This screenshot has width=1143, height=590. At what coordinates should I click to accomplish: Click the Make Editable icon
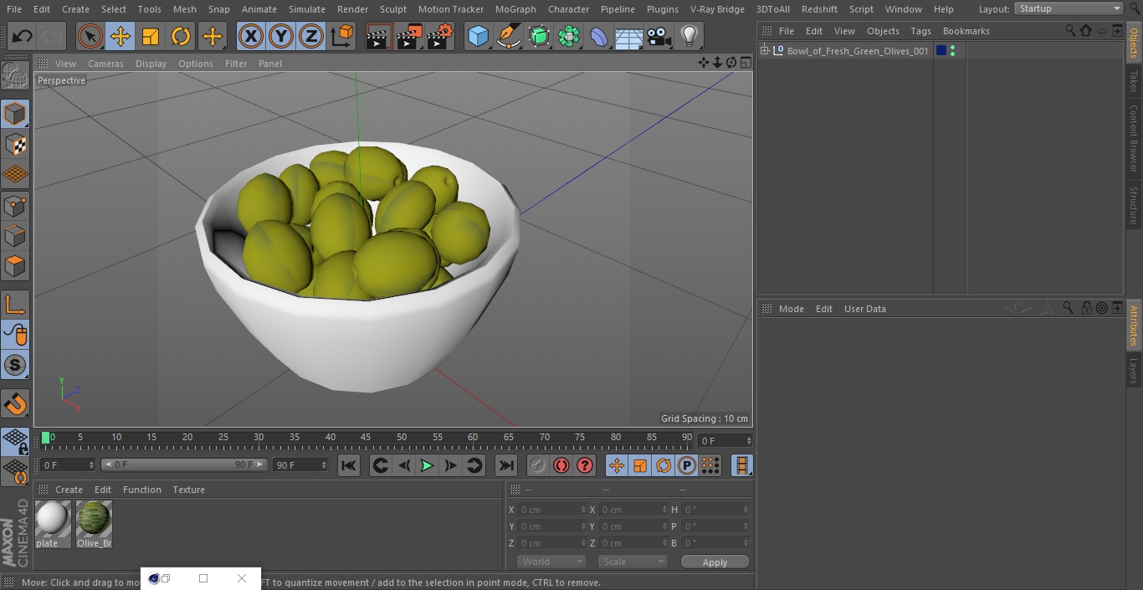pyautogui.click(x=15, y=76)
